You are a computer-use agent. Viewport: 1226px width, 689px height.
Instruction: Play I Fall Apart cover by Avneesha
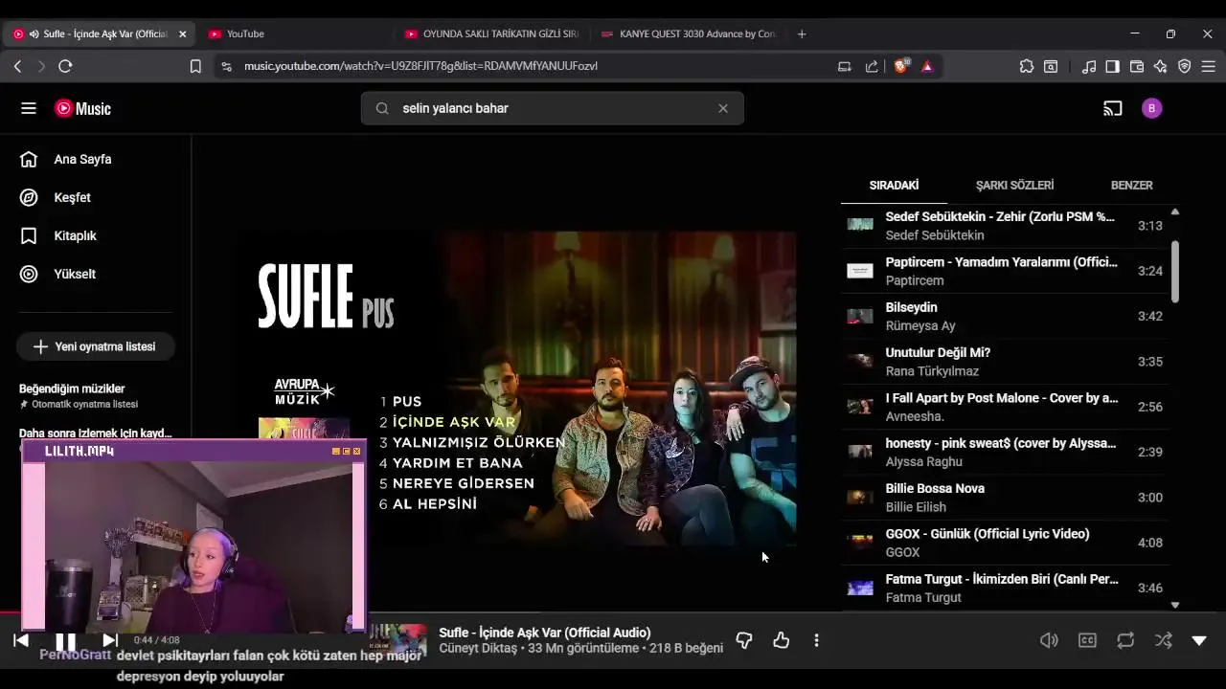[x=1005, y=407]
